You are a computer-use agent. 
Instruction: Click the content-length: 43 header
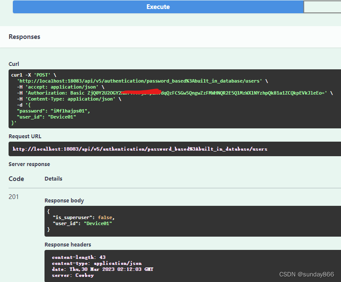click(79, 258)
